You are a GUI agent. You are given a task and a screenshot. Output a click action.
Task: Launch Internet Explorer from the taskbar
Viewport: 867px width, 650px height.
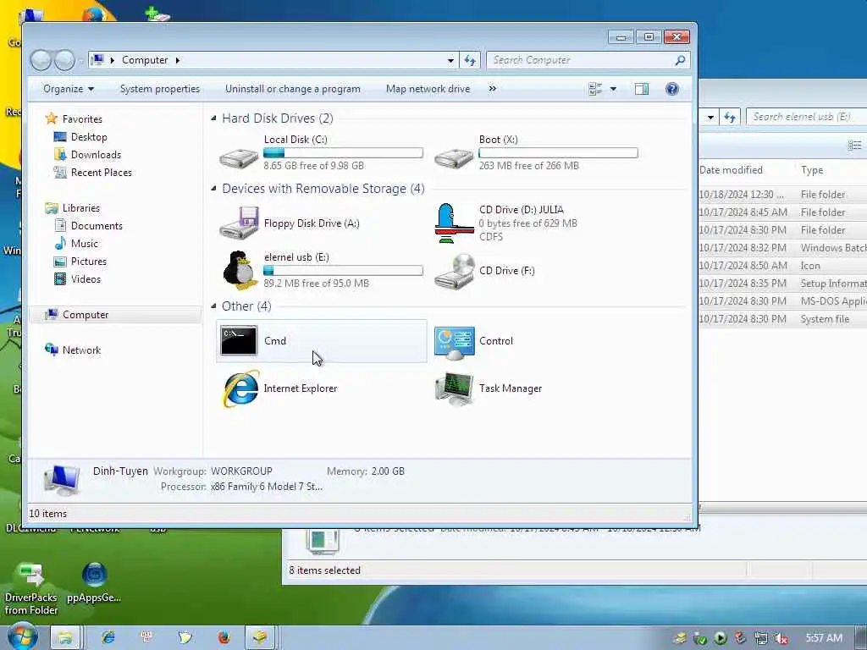point(108,637)
